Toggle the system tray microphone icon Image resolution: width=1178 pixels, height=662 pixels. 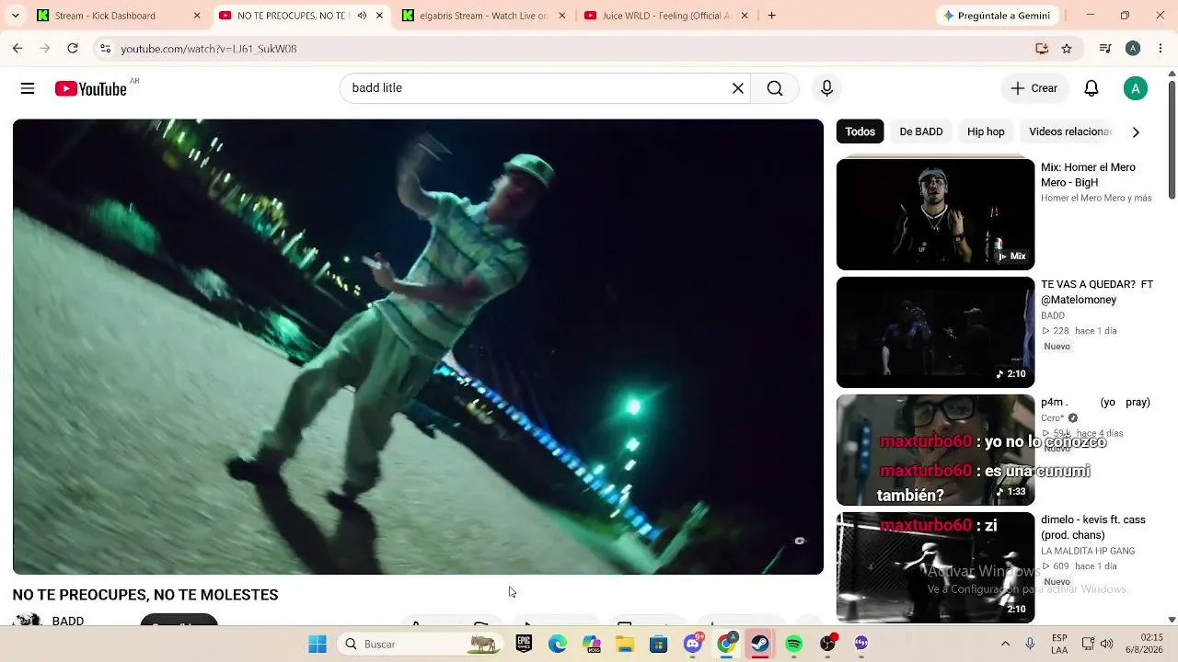(x=1030, y=644)
